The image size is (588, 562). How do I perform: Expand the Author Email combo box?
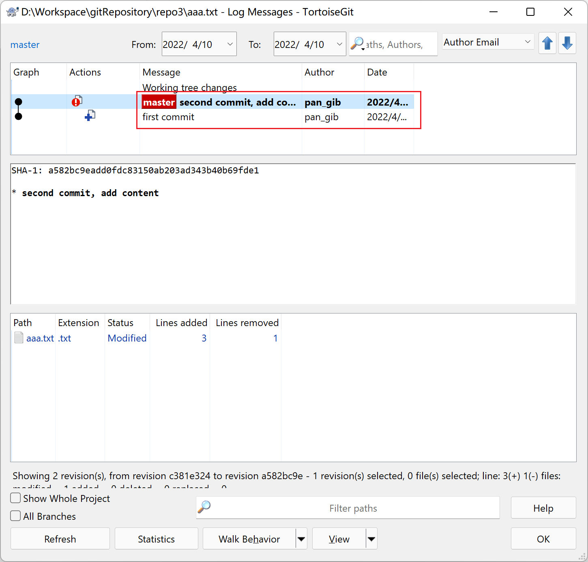pyautogui.click(x=527, y=42)
